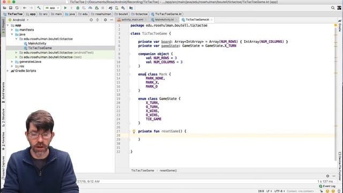
Task: Fold the enum class Mark block
Action: (129, 75)
